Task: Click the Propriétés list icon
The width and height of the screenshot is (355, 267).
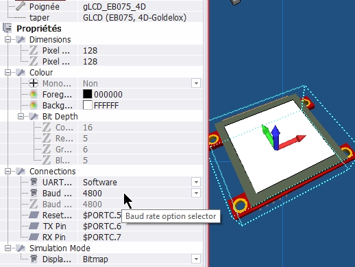Action: coord(8,28)
